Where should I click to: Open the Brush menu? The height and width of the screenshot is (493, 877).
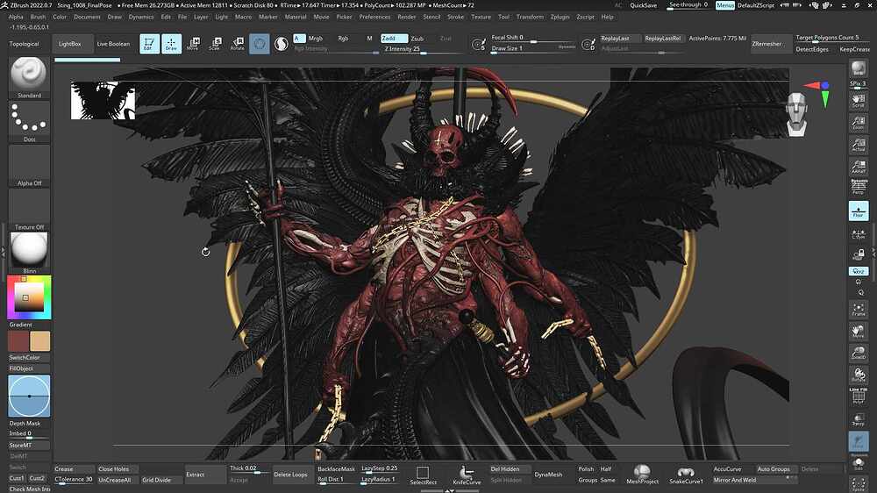38,17
